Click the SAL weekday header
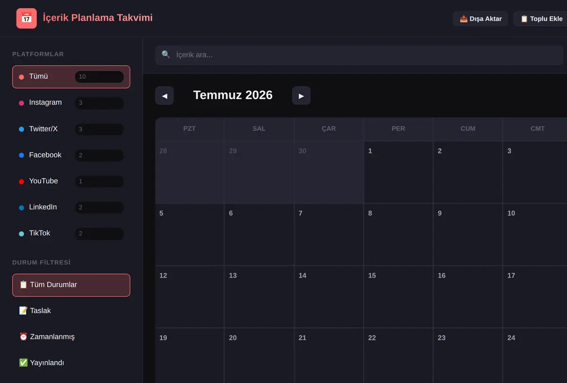The width and height of the screenshot is (567, 383). [259, 129]
